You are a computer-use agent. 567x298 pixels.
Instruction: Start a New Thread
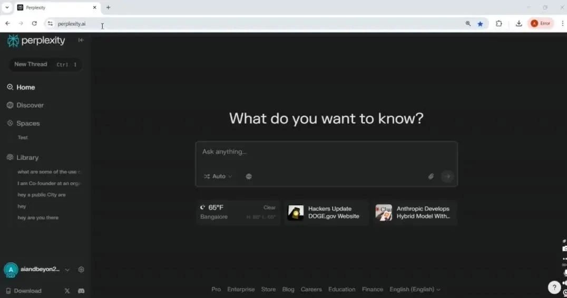(x=45, y=64)
